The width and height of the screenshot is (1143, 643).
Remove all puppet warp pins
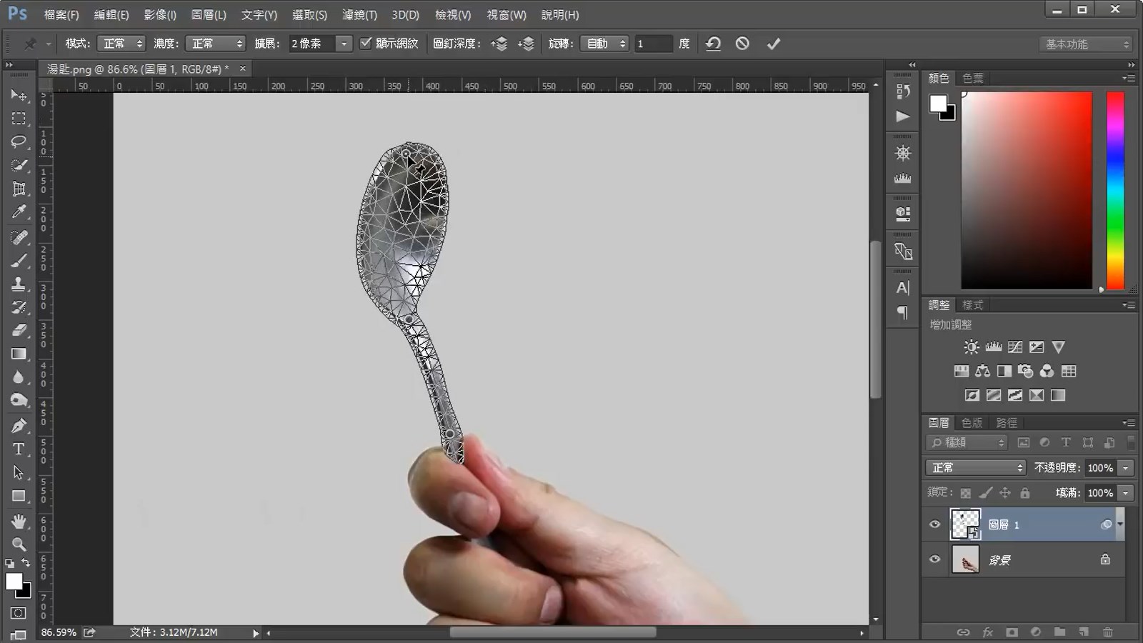click(x=713, y=44)
